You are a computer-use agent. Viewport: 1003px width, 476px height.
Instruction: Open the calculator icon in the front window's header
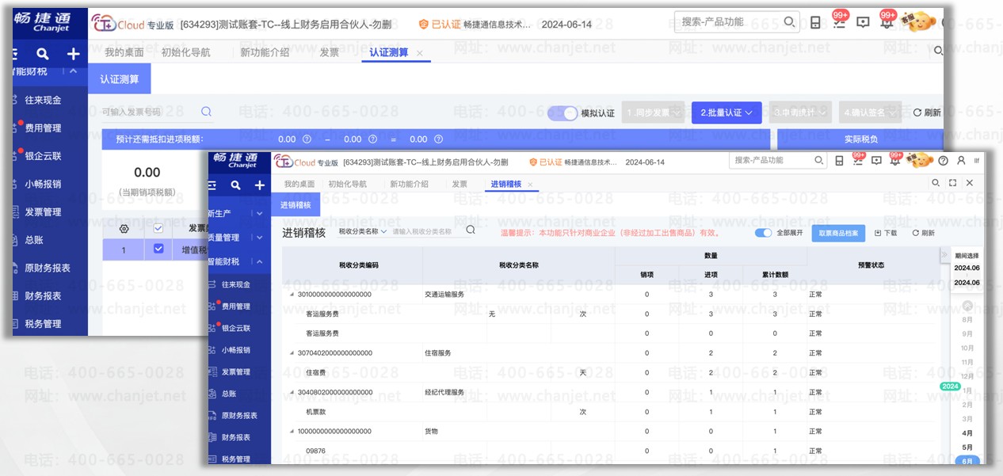tap(840, 161)
